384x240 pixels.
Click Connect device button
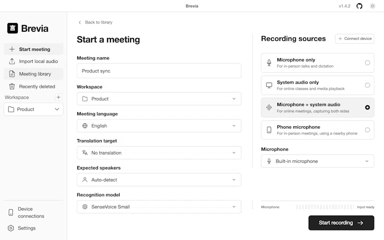(x=355, y=39)
